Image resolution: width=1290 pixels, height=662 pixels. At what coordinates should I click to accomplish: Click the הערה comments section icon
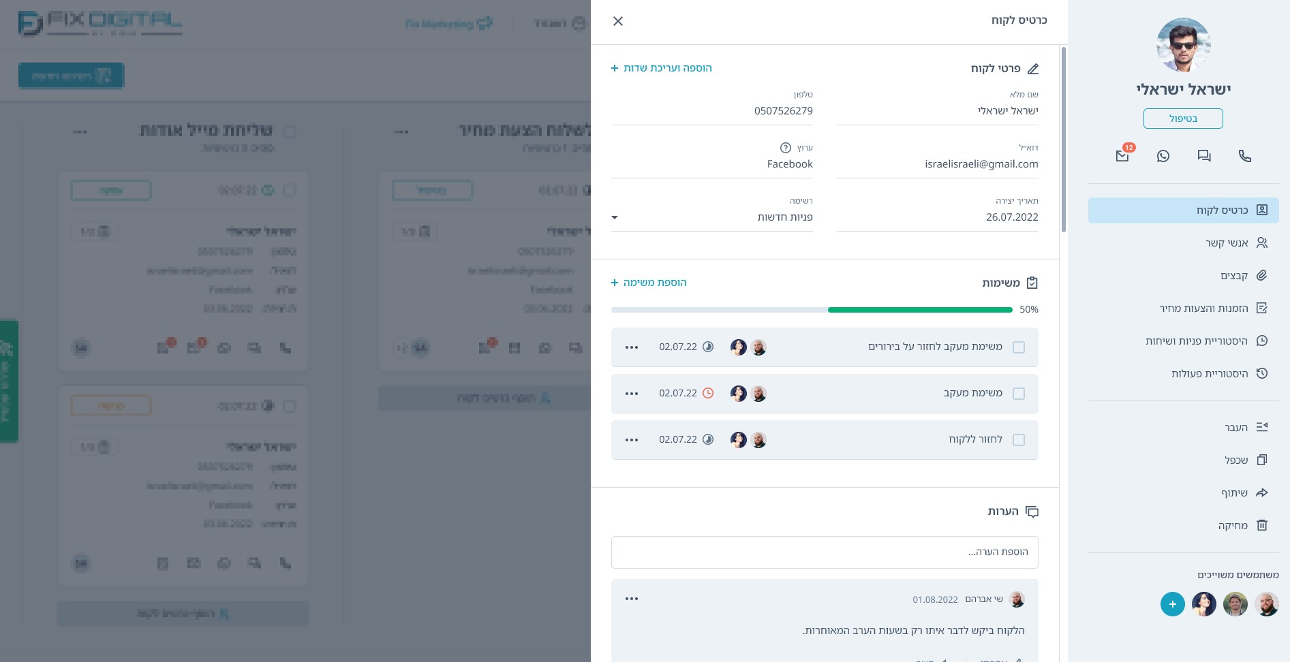(1032, 511)
